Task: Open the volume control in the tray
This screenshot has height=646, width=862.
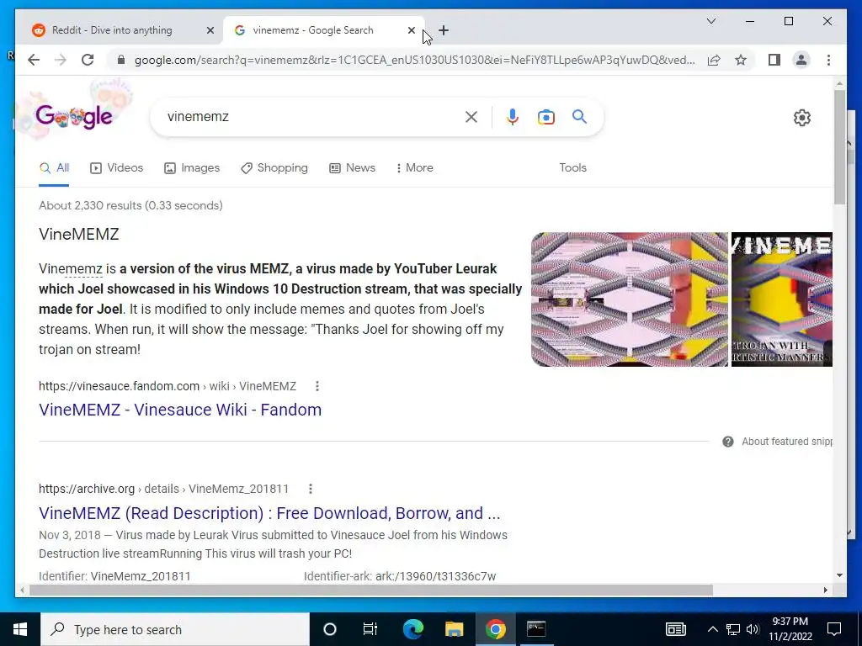Action: pyautogui.click(x=753, y=629)
